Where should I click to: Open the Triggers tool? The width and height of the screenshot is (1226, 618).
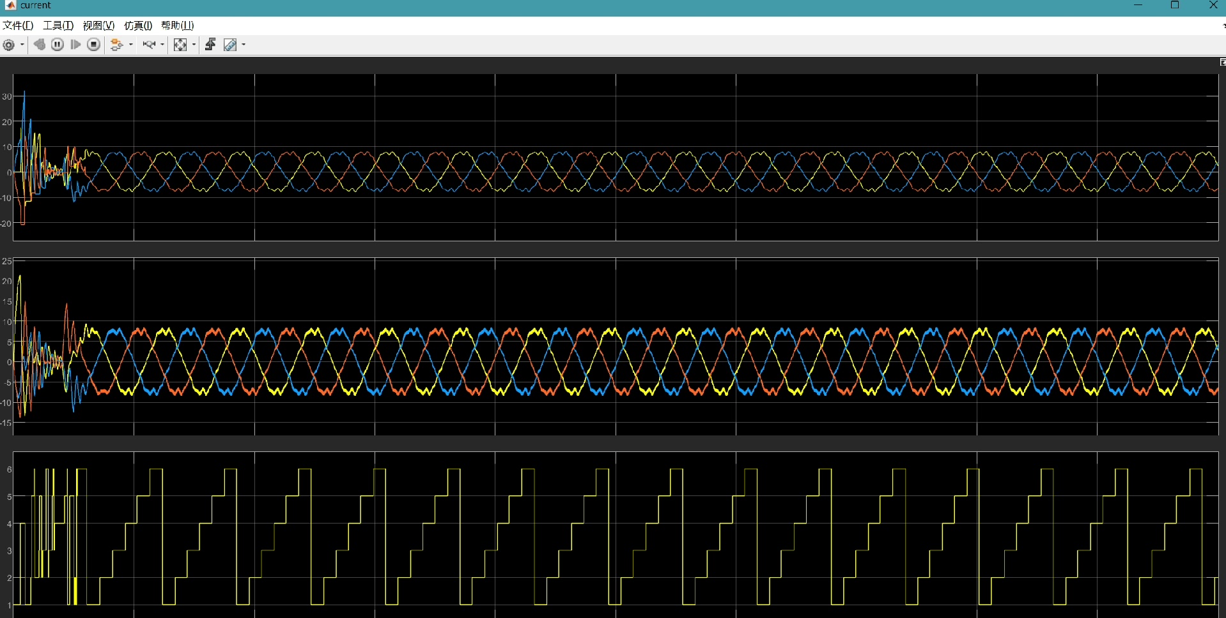coord(210,45)
